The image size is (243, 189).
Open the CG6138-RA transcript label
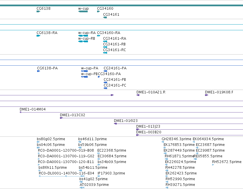(47, 33)
